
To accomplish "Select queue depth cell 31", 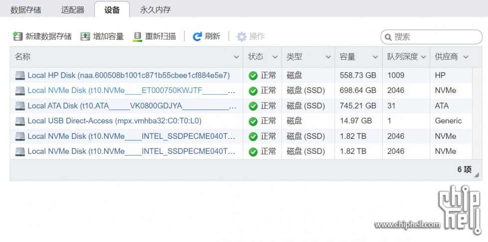I will [391, 106].
